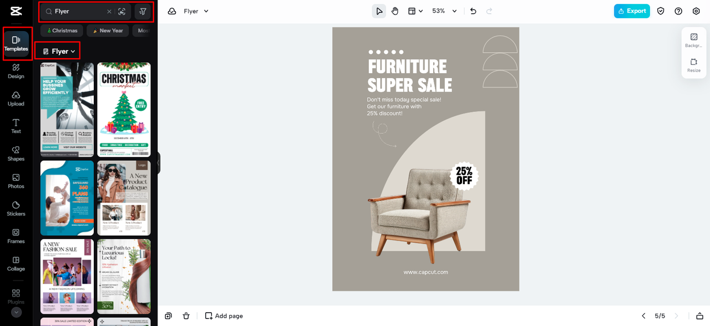Open the Help question mark icon
Screen dimensions: 710x326
[678, 11]
